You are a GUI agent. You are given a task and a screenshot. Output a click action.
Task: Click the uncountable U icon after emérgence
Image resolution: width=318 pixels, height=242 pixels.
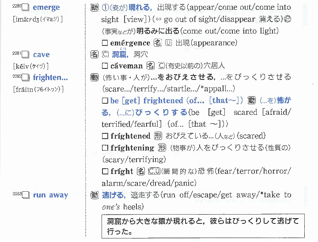coord(168,43)
